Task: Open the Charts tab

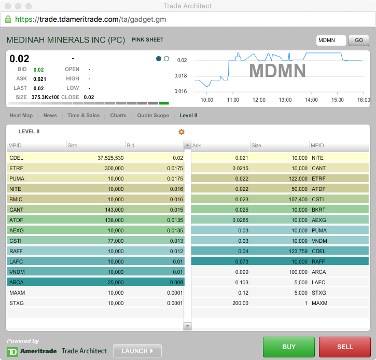Action: tap(118, 116)
